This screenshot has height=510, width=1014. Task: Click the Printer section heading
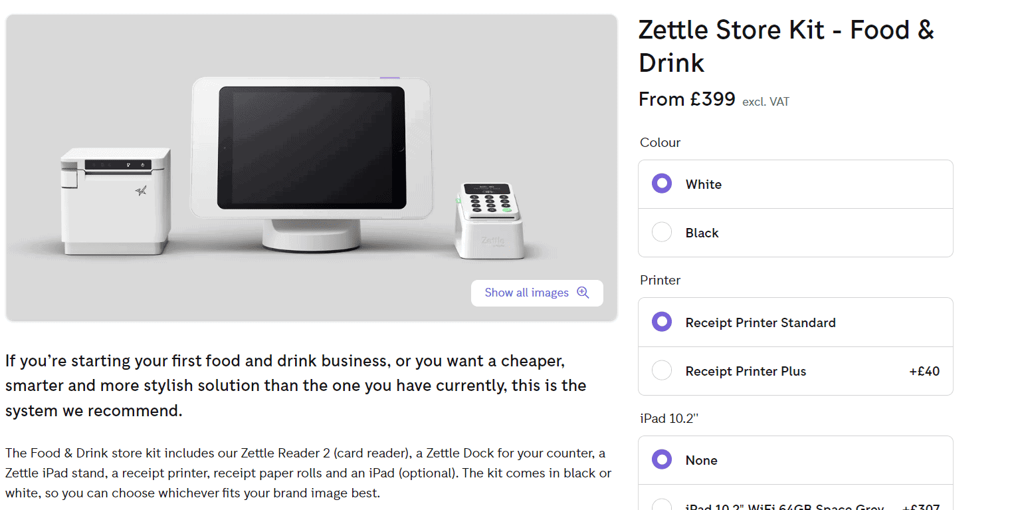click(x=660, y=280)
